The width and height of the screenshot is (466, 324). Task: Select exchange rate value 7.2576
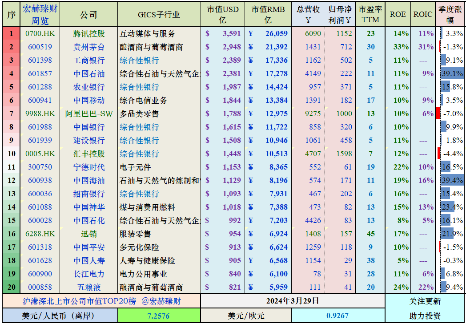point(159,316)
